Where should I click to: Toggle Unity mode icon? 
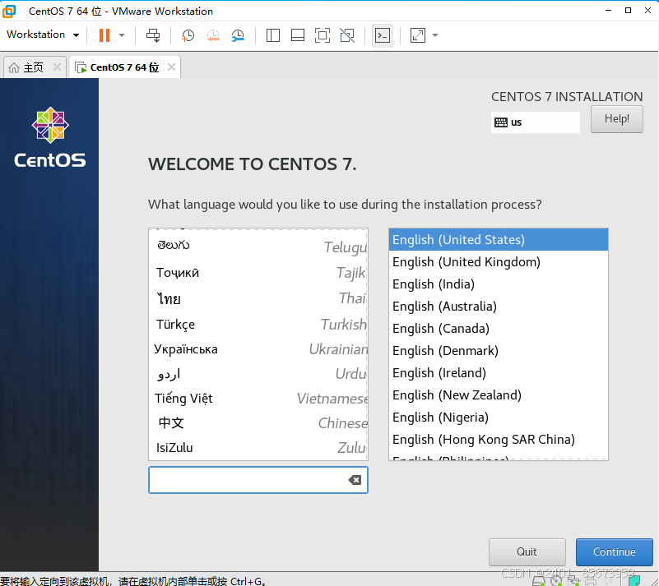[347, 35]
